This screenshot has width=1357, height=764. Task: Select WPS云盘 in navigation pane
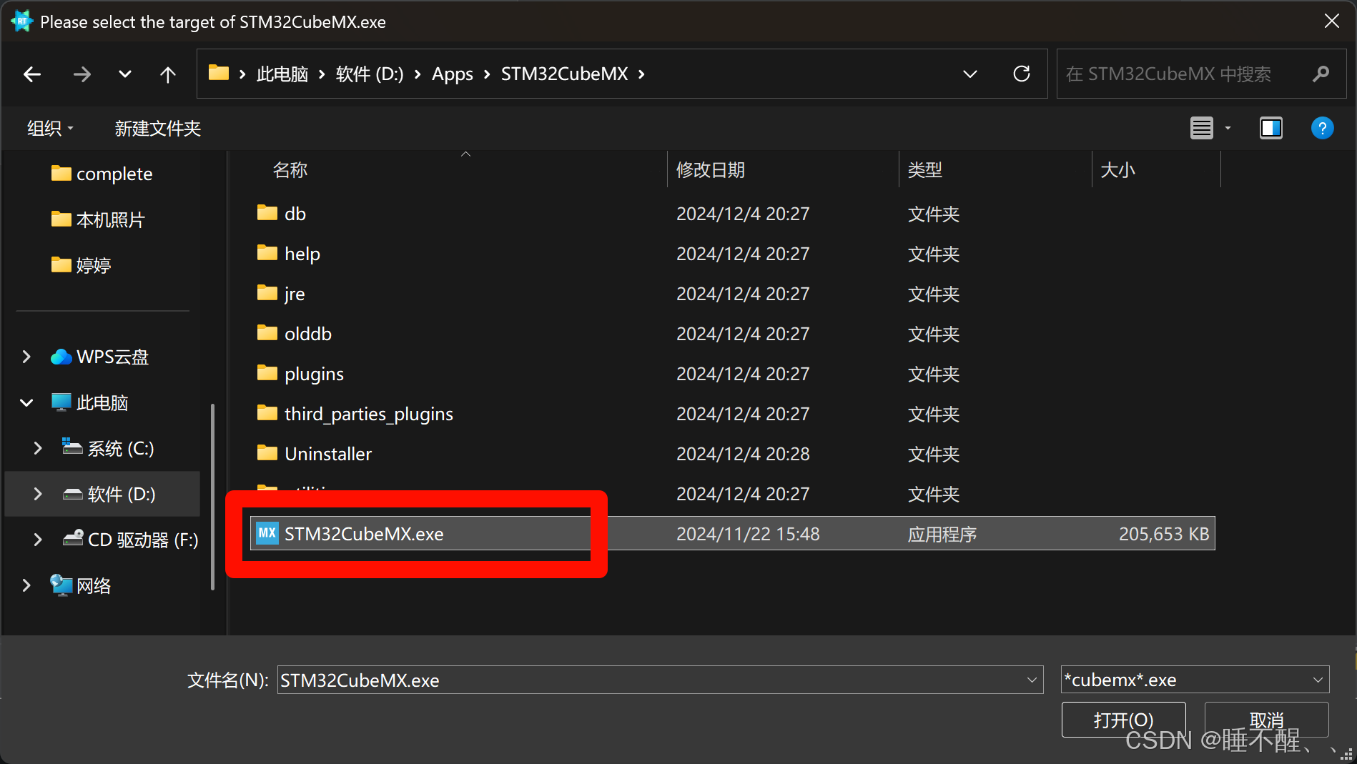click(x=100, y=357)
